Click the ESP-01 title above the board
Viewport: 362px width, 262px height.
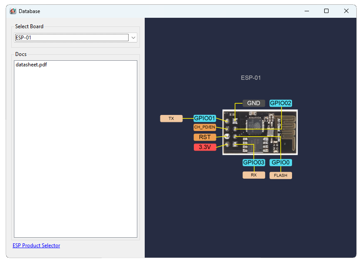coord(251,78)
